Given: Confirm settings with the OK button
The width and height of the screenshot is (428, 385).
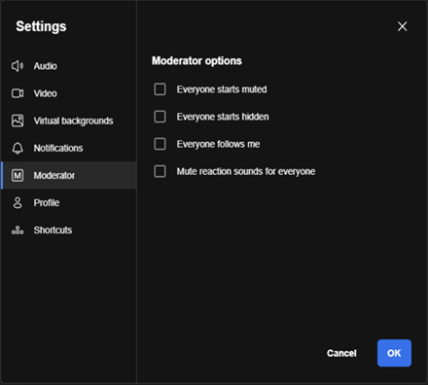Looking at the screenshot, I should point(394,353).
